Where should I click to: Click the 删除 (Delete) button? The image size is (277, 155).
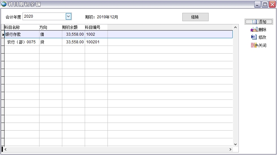(259, 30)
